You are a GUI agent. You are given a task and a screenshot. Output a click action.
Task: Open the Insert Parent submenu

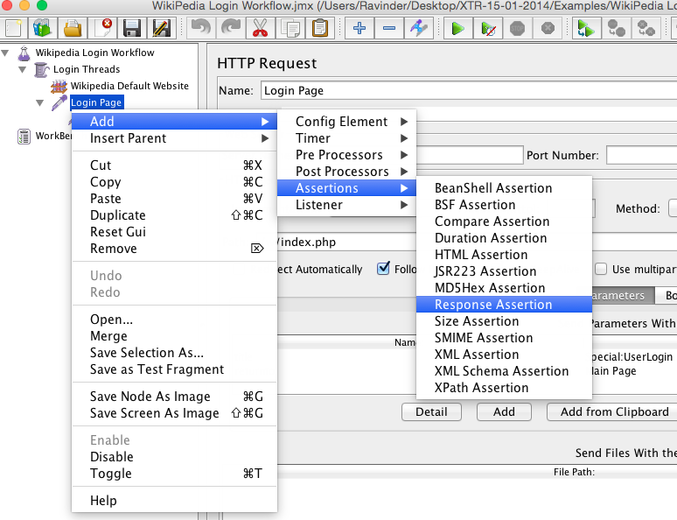pos(174,138)
